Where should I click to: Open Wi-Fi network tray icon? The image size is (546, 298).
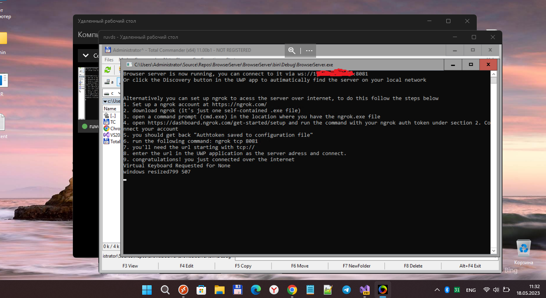(487, 290)
